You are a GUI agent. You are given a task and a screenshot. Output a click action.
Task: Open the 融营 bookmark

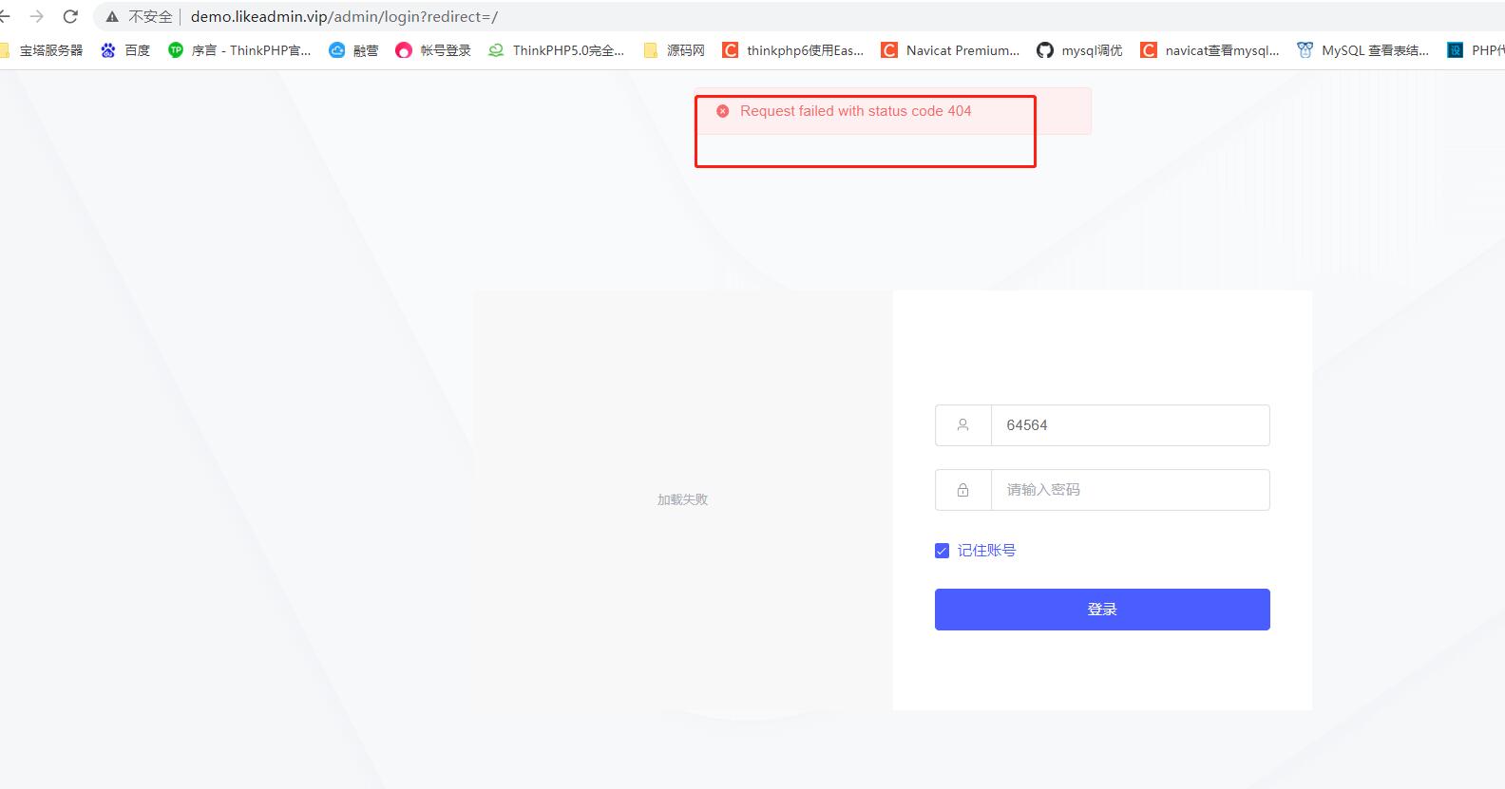[x=353, y=50]
